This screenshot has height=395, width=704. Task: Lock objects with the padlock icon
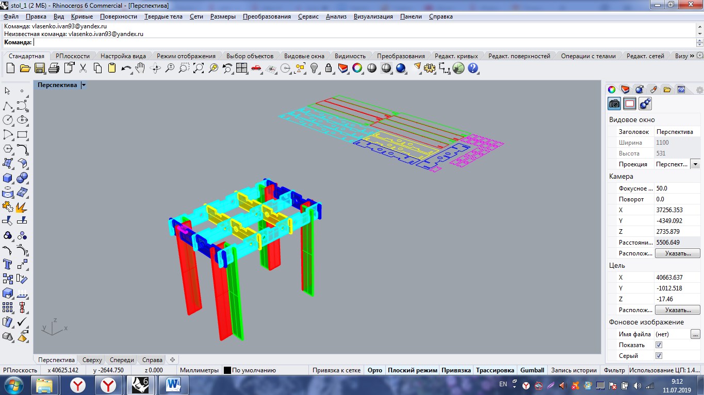coord(329,68)
